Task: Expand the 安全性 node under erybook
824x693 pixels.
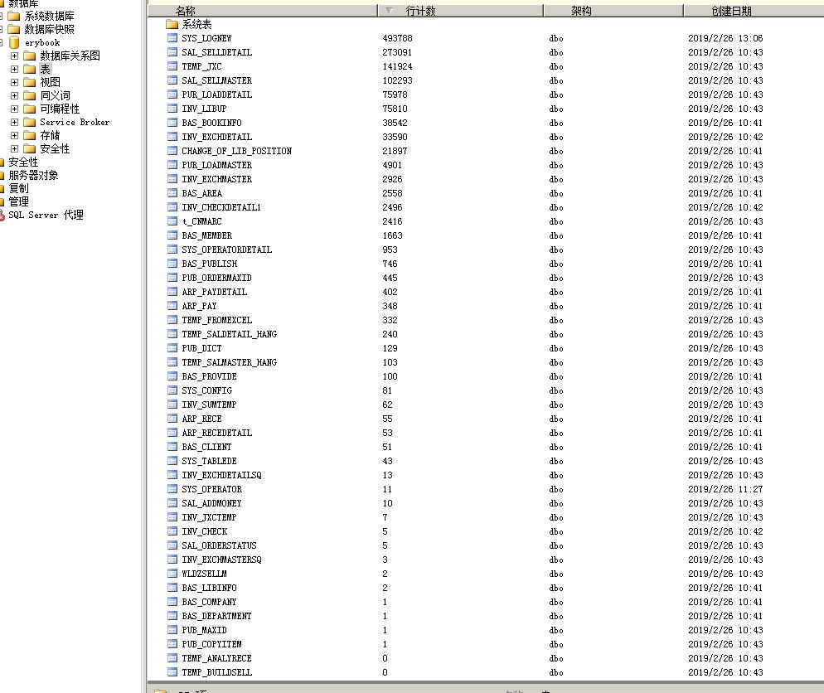Action: 14,148
